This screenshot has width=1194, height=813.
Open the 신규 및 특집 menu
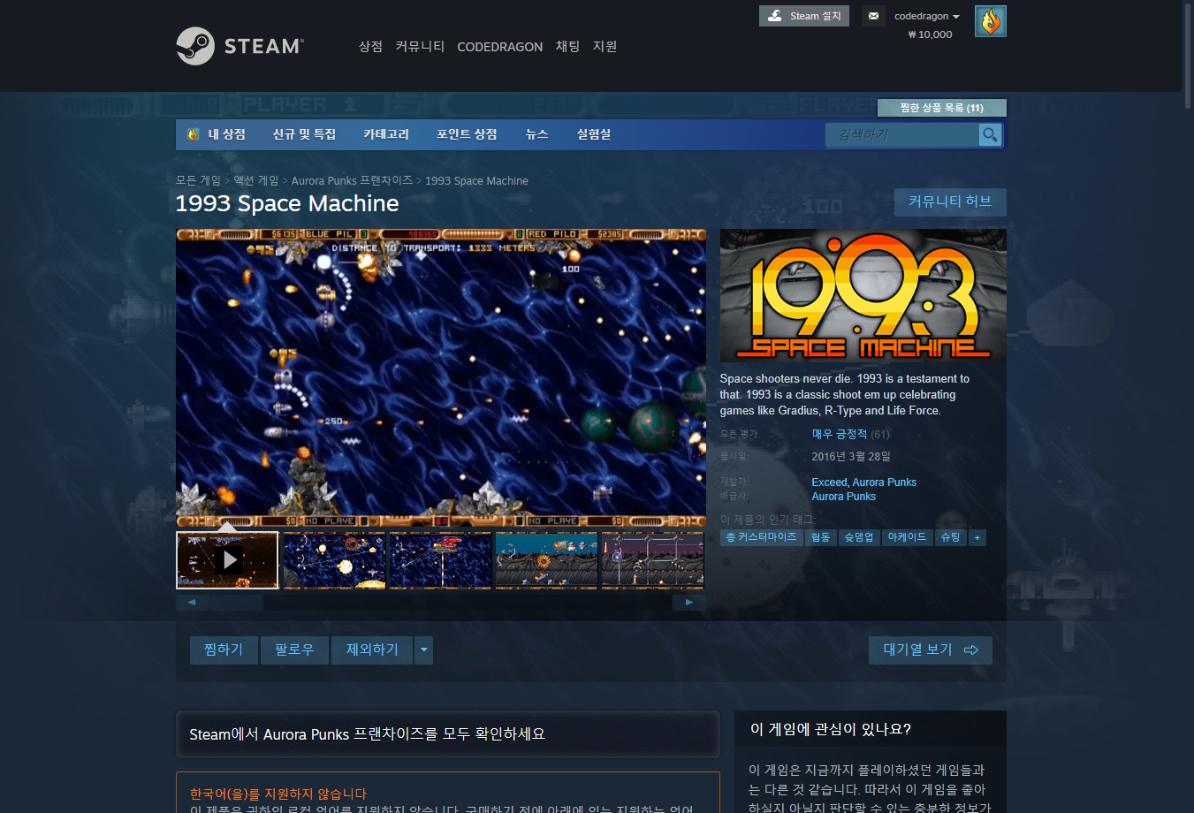click(304, 134)
